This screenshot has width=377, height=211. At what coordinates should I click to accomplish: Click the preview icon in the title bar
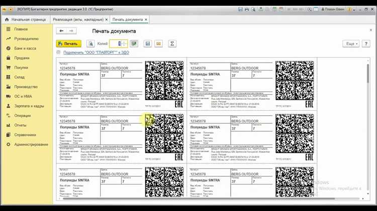[x=253, y=10]
